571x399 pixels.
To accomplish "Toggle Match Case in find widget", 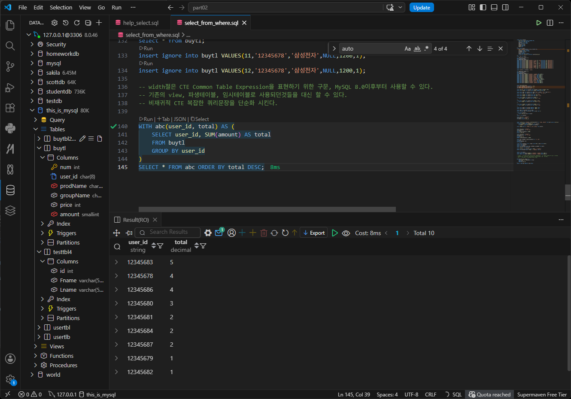I will 408,48.
